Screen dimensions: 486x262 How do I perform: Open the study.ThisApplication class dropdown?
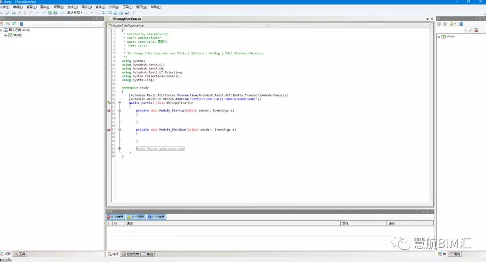coord(266,25)
